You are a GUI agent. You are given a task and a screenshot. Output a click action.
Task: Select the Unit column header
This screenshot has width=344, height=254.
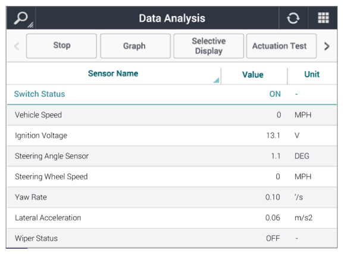312,74
